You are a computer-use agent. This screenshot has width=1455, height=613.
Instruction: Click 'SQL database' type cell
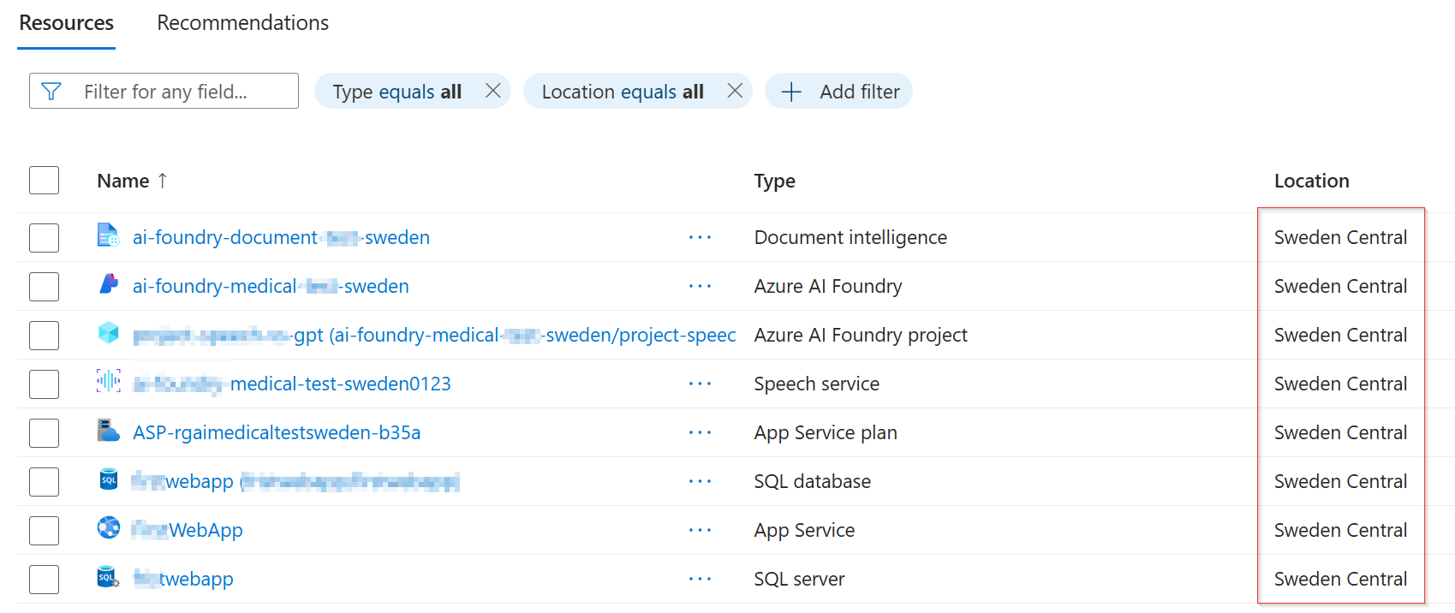(813, 481)
